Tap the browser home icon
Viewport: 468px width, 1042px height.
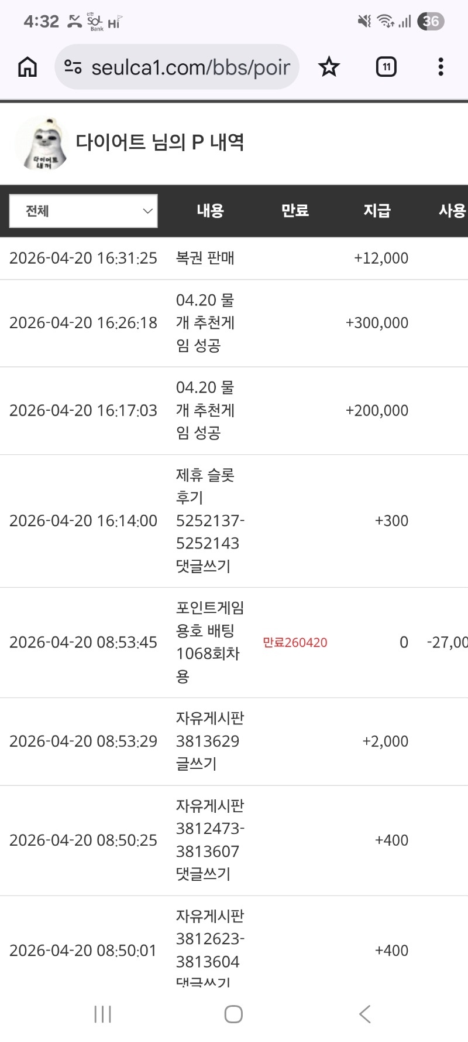pyautogui.click(x=27, y=67)
